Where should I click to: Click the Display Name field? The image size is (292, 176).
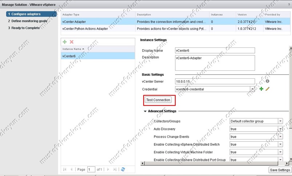(x=215, y=50)
